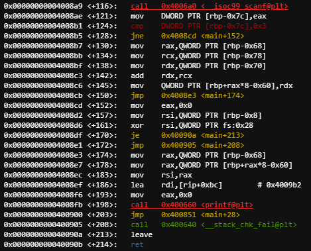This screenshot has width=311, height=251.
Task: Select address 0x00000000004008ef
Action: [x=43, y=185]
